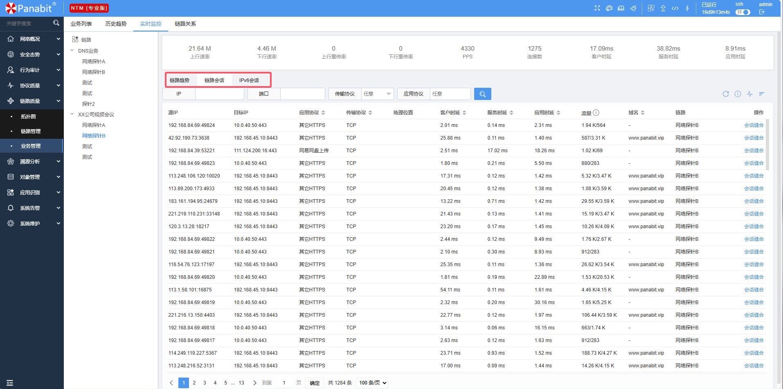Click the grid-plus icon in the top bar
Screen dimensions: 783x389
point(651,8)
